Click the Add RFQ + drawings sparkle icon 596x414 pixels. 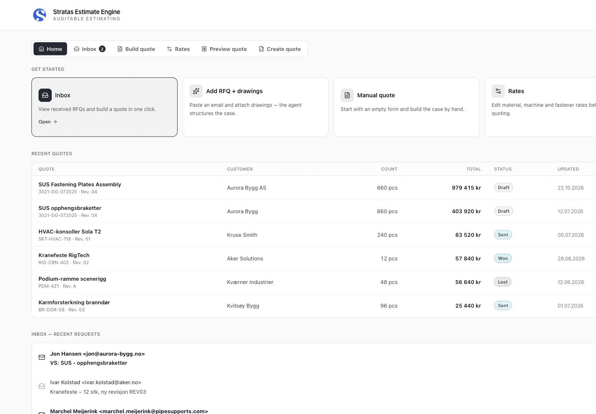[x=196, y=91]
